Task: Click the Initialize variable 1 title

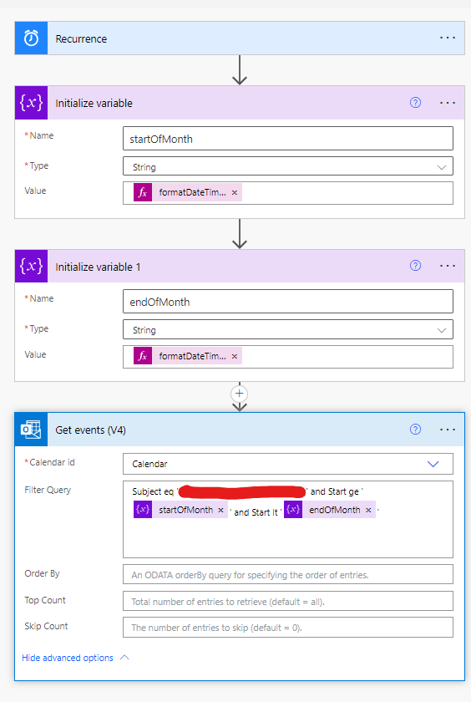Action: tap(98, 267)
